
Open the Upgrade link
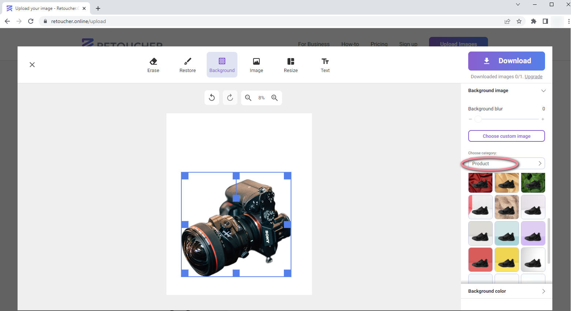click(533, 77)
